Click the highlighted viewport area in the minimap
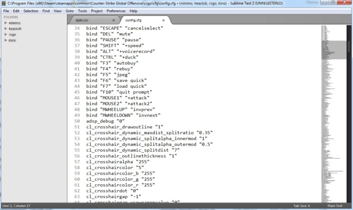The height and width of the screenshot is (210, 353). [336, 50]
